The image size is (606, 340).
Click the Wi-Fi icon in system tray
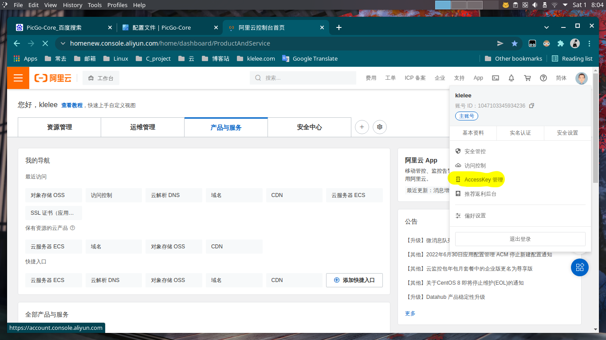tap(555, 5)
